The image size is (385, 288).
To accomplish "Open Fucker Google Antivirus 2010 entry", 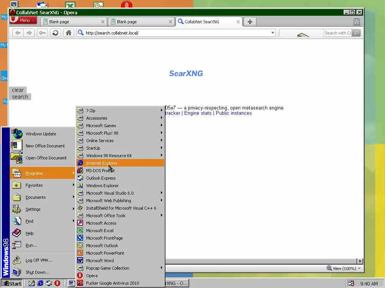I will coord(120,283).
